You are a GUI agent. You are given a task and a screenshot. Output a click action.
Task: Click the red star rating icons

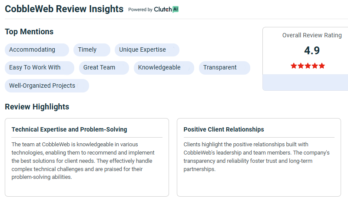[x=308, y=66]
